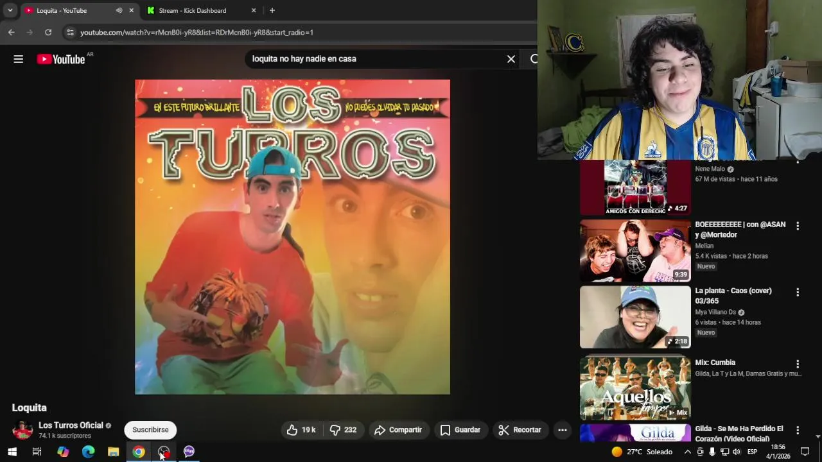This screenshot has height=462, width=822.
Task: Click the browser address bar URL
Action: pos(197,32)
